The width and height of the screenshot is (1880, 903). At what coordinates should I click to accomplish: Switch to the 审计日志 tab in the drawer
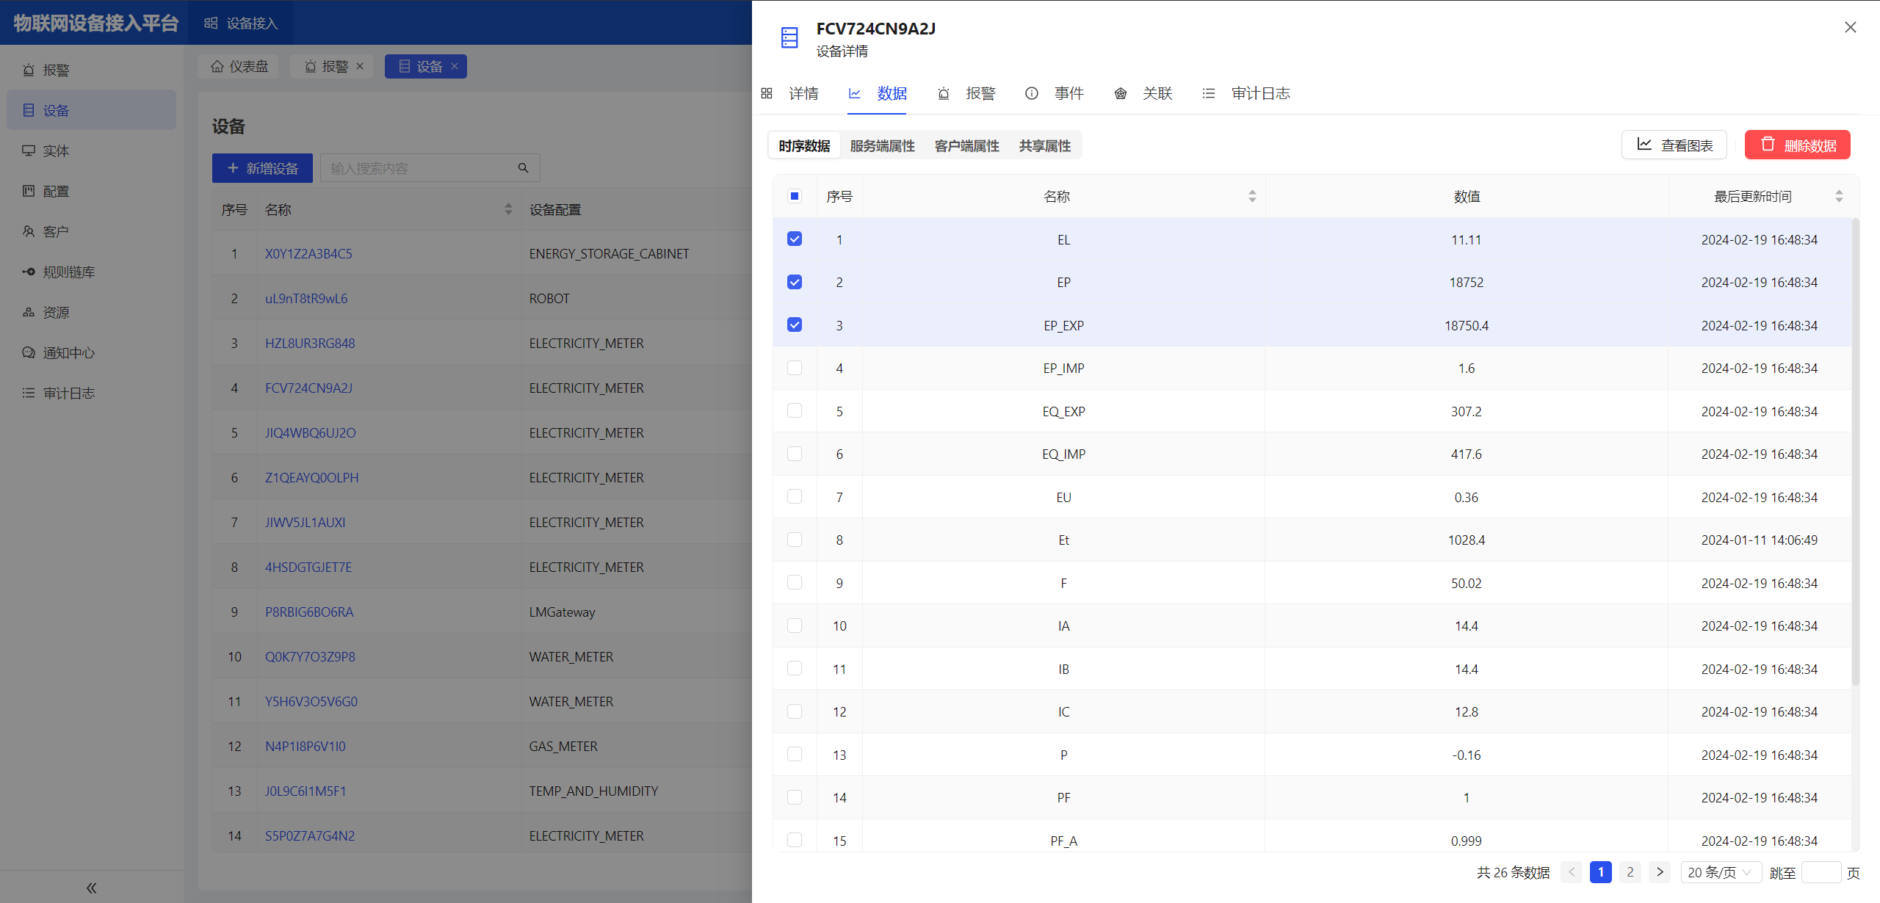tap(1259, 93)
